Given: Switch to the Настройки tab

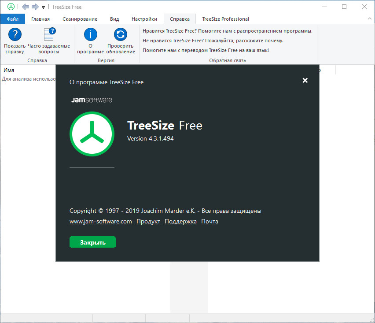Looking at the screenshot, I should tap(144, 19).
